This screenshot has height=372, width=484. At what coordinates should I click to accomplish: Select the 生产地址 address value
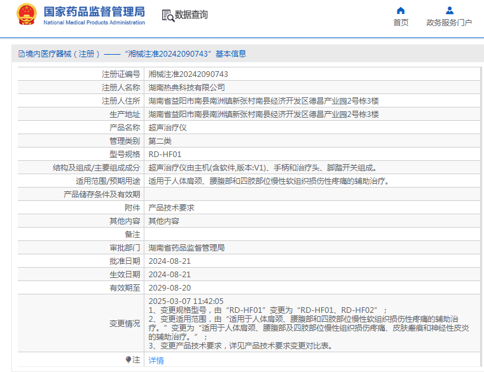pyautogui.click(x=263, y=114)
